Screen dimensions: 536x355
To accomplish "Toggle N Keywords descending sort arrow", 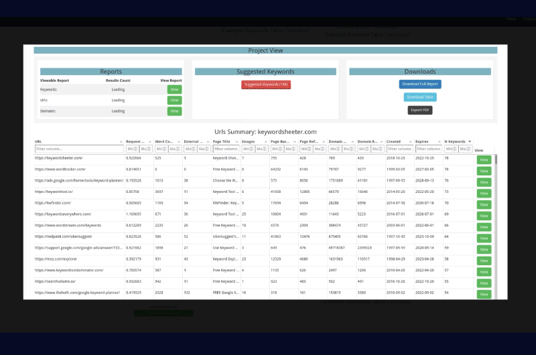I will [470, 141].
